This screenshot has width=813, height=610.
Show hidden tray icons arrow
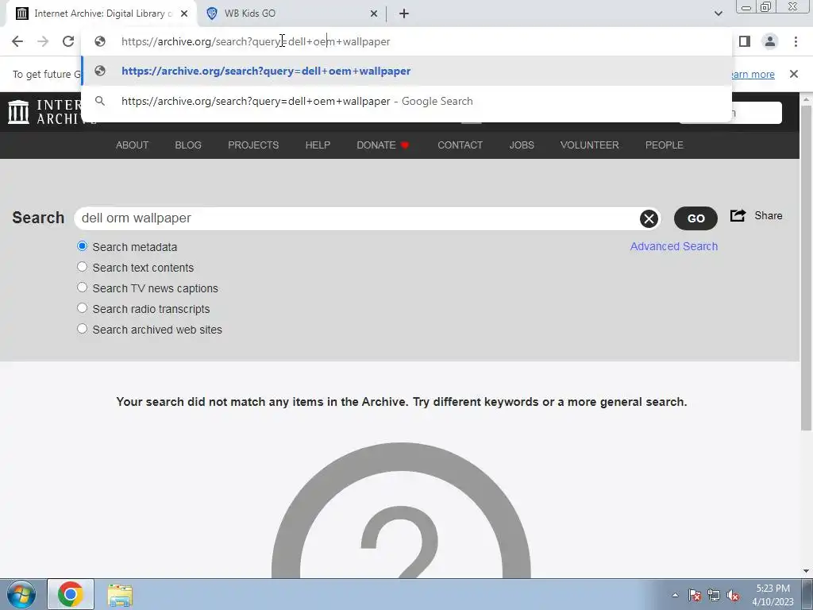click(675, 595)
